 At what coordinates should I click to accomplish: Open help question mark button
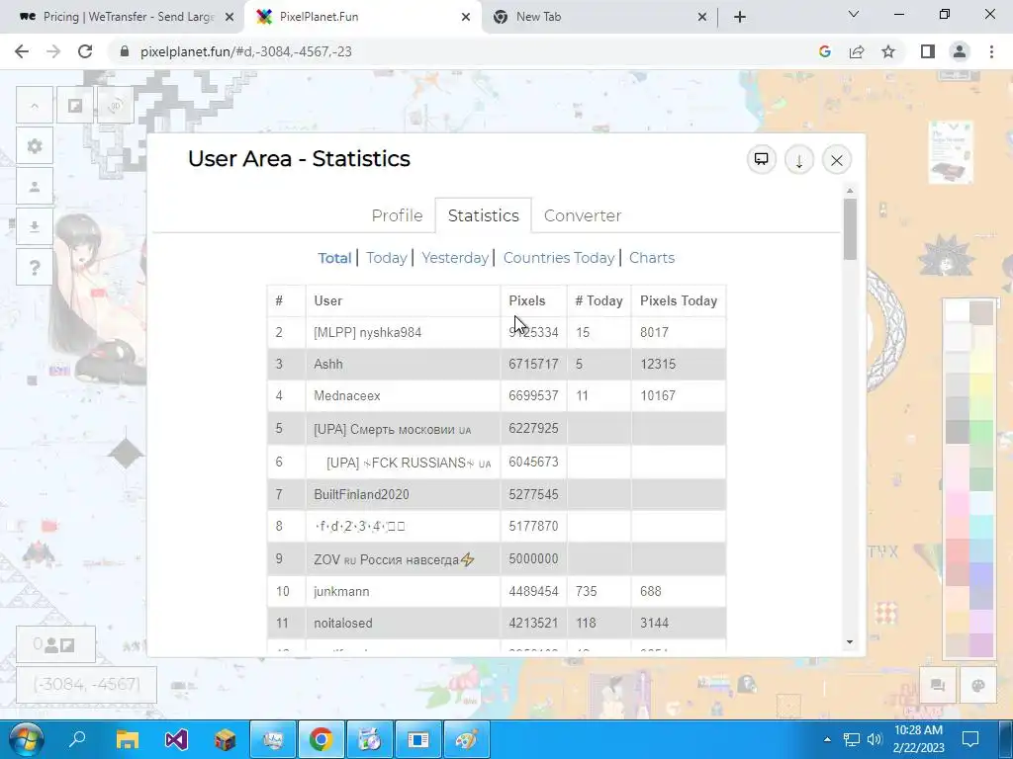(x=35, y=267)
